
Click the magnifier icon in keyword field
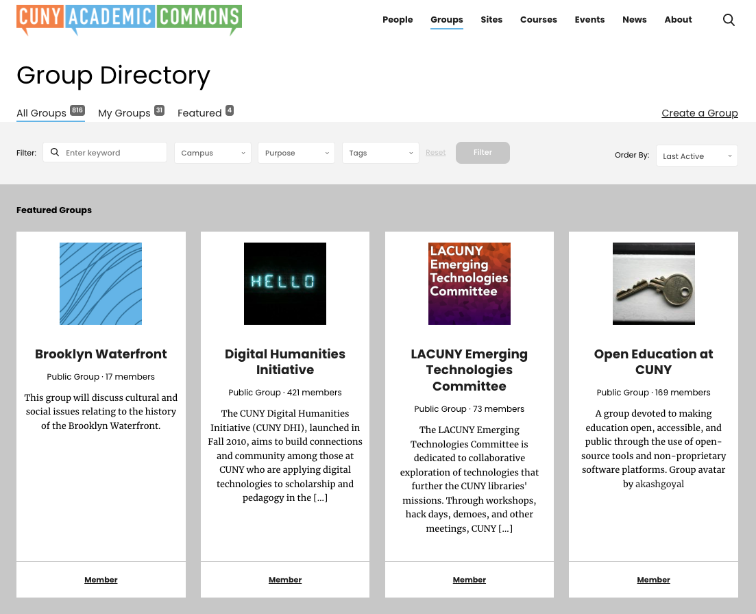[x=55, y=152]
